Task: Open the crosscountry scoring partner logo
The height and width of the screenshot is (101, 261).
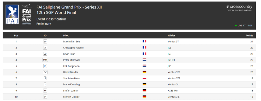Action: 239,8
